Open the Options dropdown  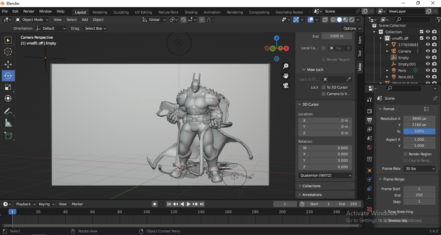(352, 28)
